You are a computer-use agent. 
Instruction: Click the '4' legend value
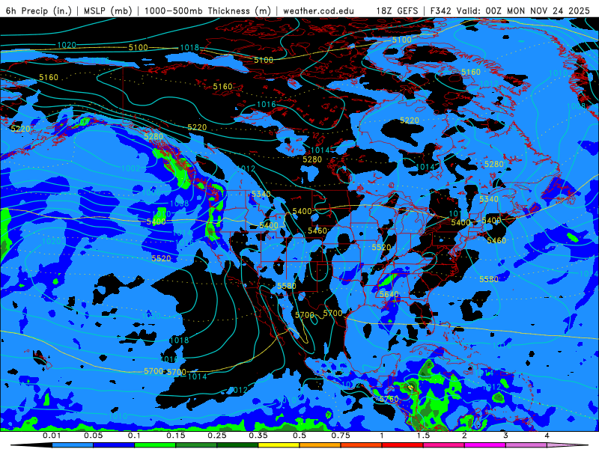tap(547, 436)
